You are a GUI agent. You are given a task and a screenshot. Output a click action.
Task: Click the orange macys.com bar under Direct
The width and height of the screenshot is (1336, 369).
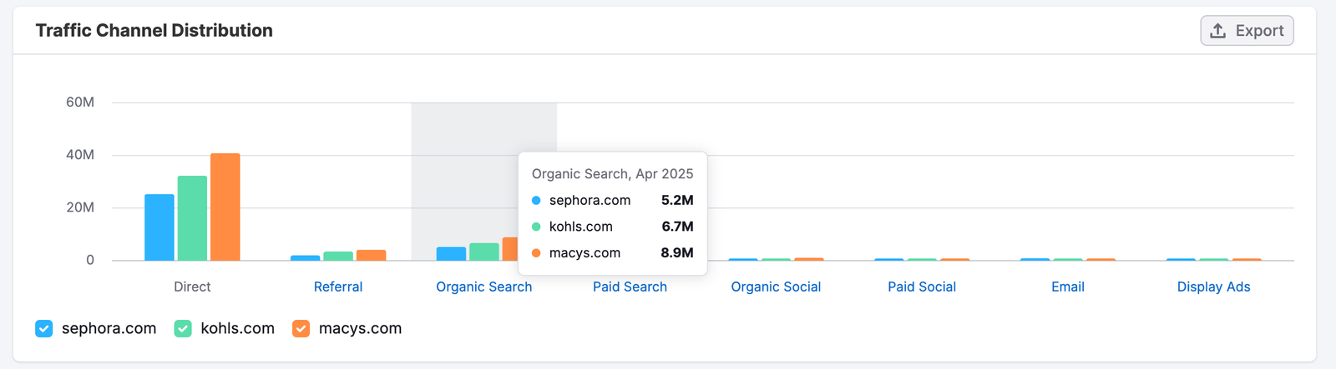point(225,207)
